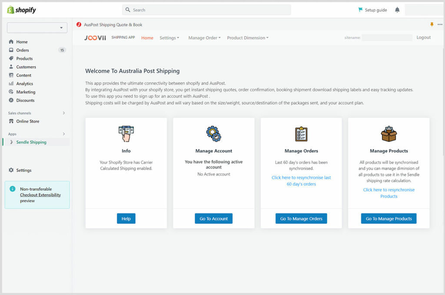445x295 pixels.
Task: Click the Info card hand-pointer illustration
Action: 126,134
